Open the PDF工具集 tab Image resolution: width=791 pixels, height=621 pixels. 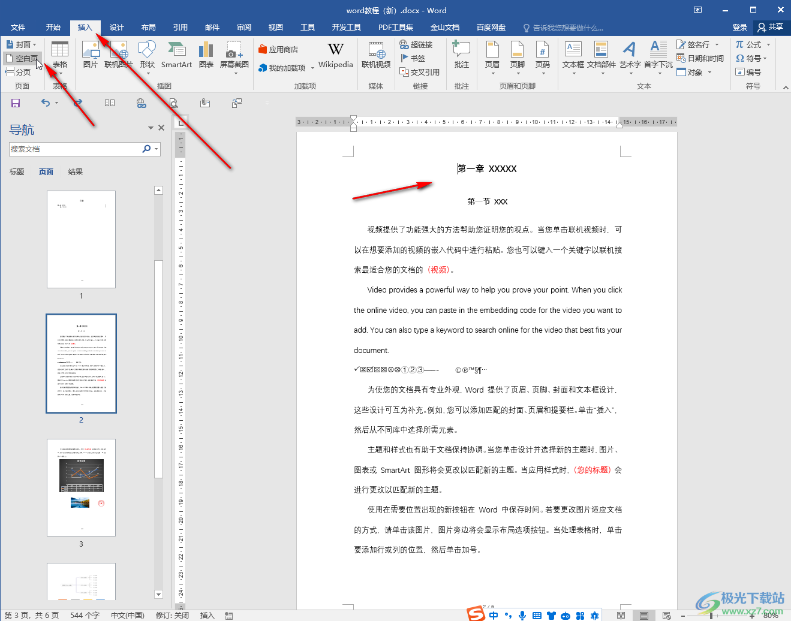396,28
